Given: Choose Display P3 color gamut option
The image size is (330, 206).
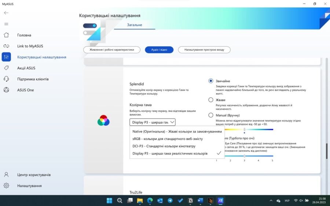Looking at the screenshot, I should pos(177,154).
